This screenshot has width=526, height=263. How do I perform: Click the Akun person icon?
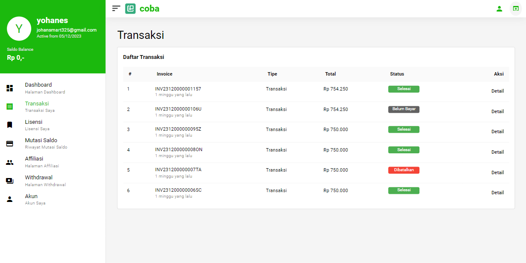[x=9, y=199]
